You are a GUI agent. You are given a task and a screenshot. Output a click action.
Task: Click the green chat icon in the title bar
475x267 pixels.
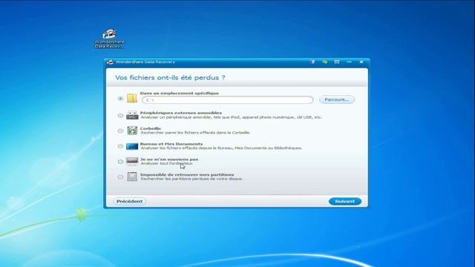tap(325, 62)
